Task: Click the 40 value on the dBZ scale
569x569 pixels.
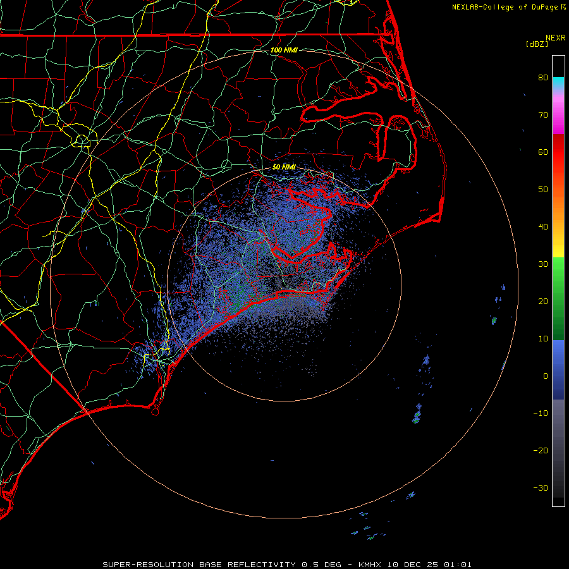Action: click(543, 227)
